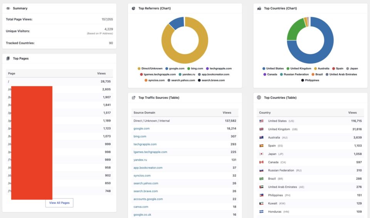370x218 pixels.
Task: Click the Honduras flag icon
Action: pyautogui.click(x=261, y=211)
